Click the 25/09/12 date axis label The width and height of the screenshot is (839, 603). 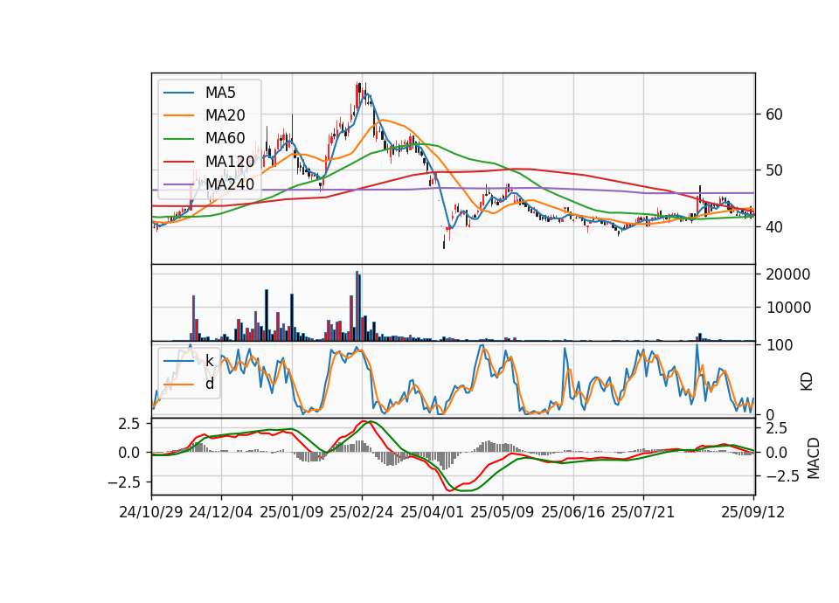pos(752,512)
